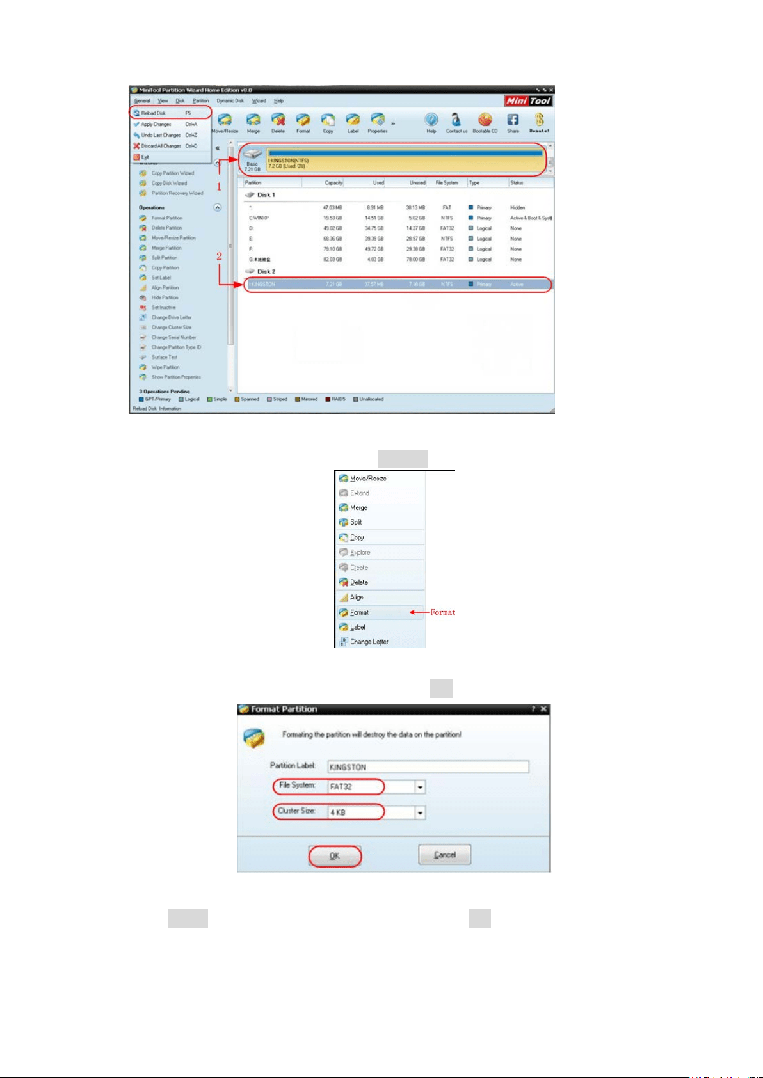763x1078 pixels.
Task: Choose Delete Partition in the Operations list
Action: (161, 228)
